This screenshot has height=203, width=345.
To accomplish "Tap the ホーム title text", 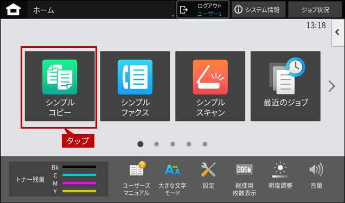I will [x=43, y=10].
